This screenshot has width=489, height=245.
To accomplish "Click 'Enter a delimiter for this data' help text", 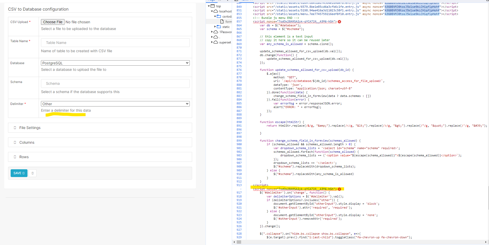I will click(66, 110).
